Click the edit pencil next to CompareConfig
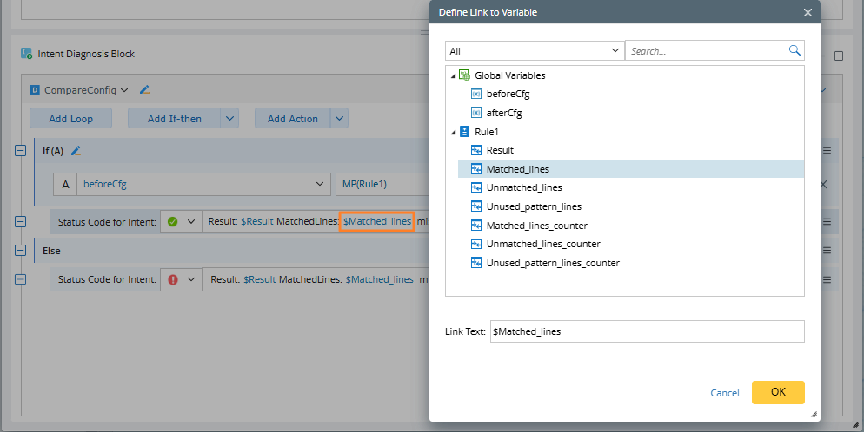The width and height of the screenshot is (864, 432). [x=145, y=89]
